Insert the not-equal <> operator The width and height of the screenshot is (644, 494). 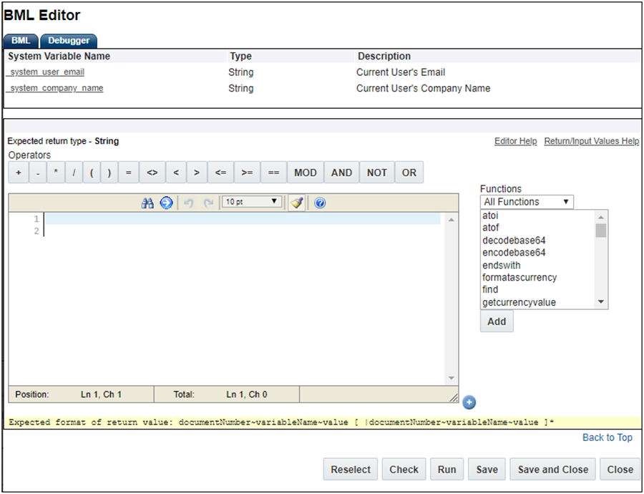152,173
